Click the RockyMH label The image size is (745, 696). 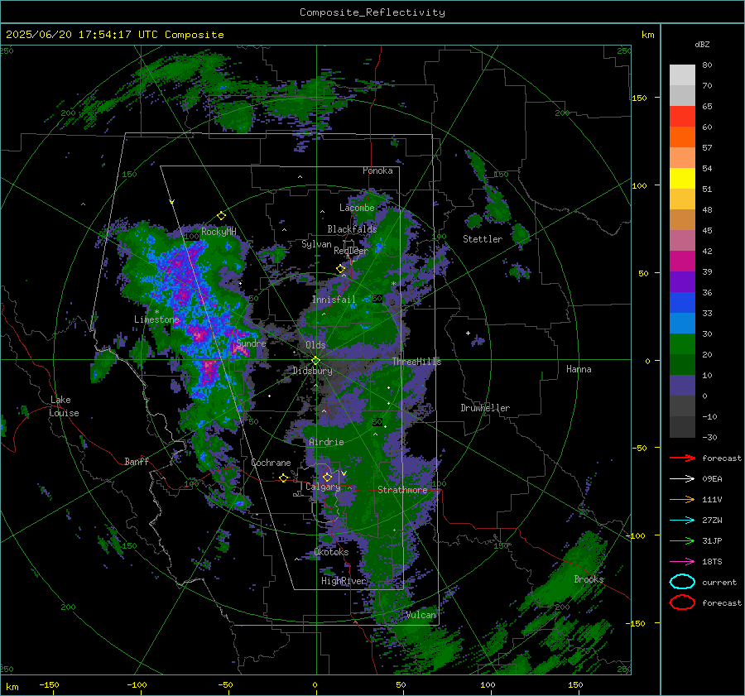(x=219, y=232)
